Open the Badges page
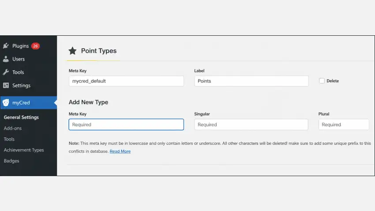The height and width of the screenshot is (211, 375). [x=11, y=161]
